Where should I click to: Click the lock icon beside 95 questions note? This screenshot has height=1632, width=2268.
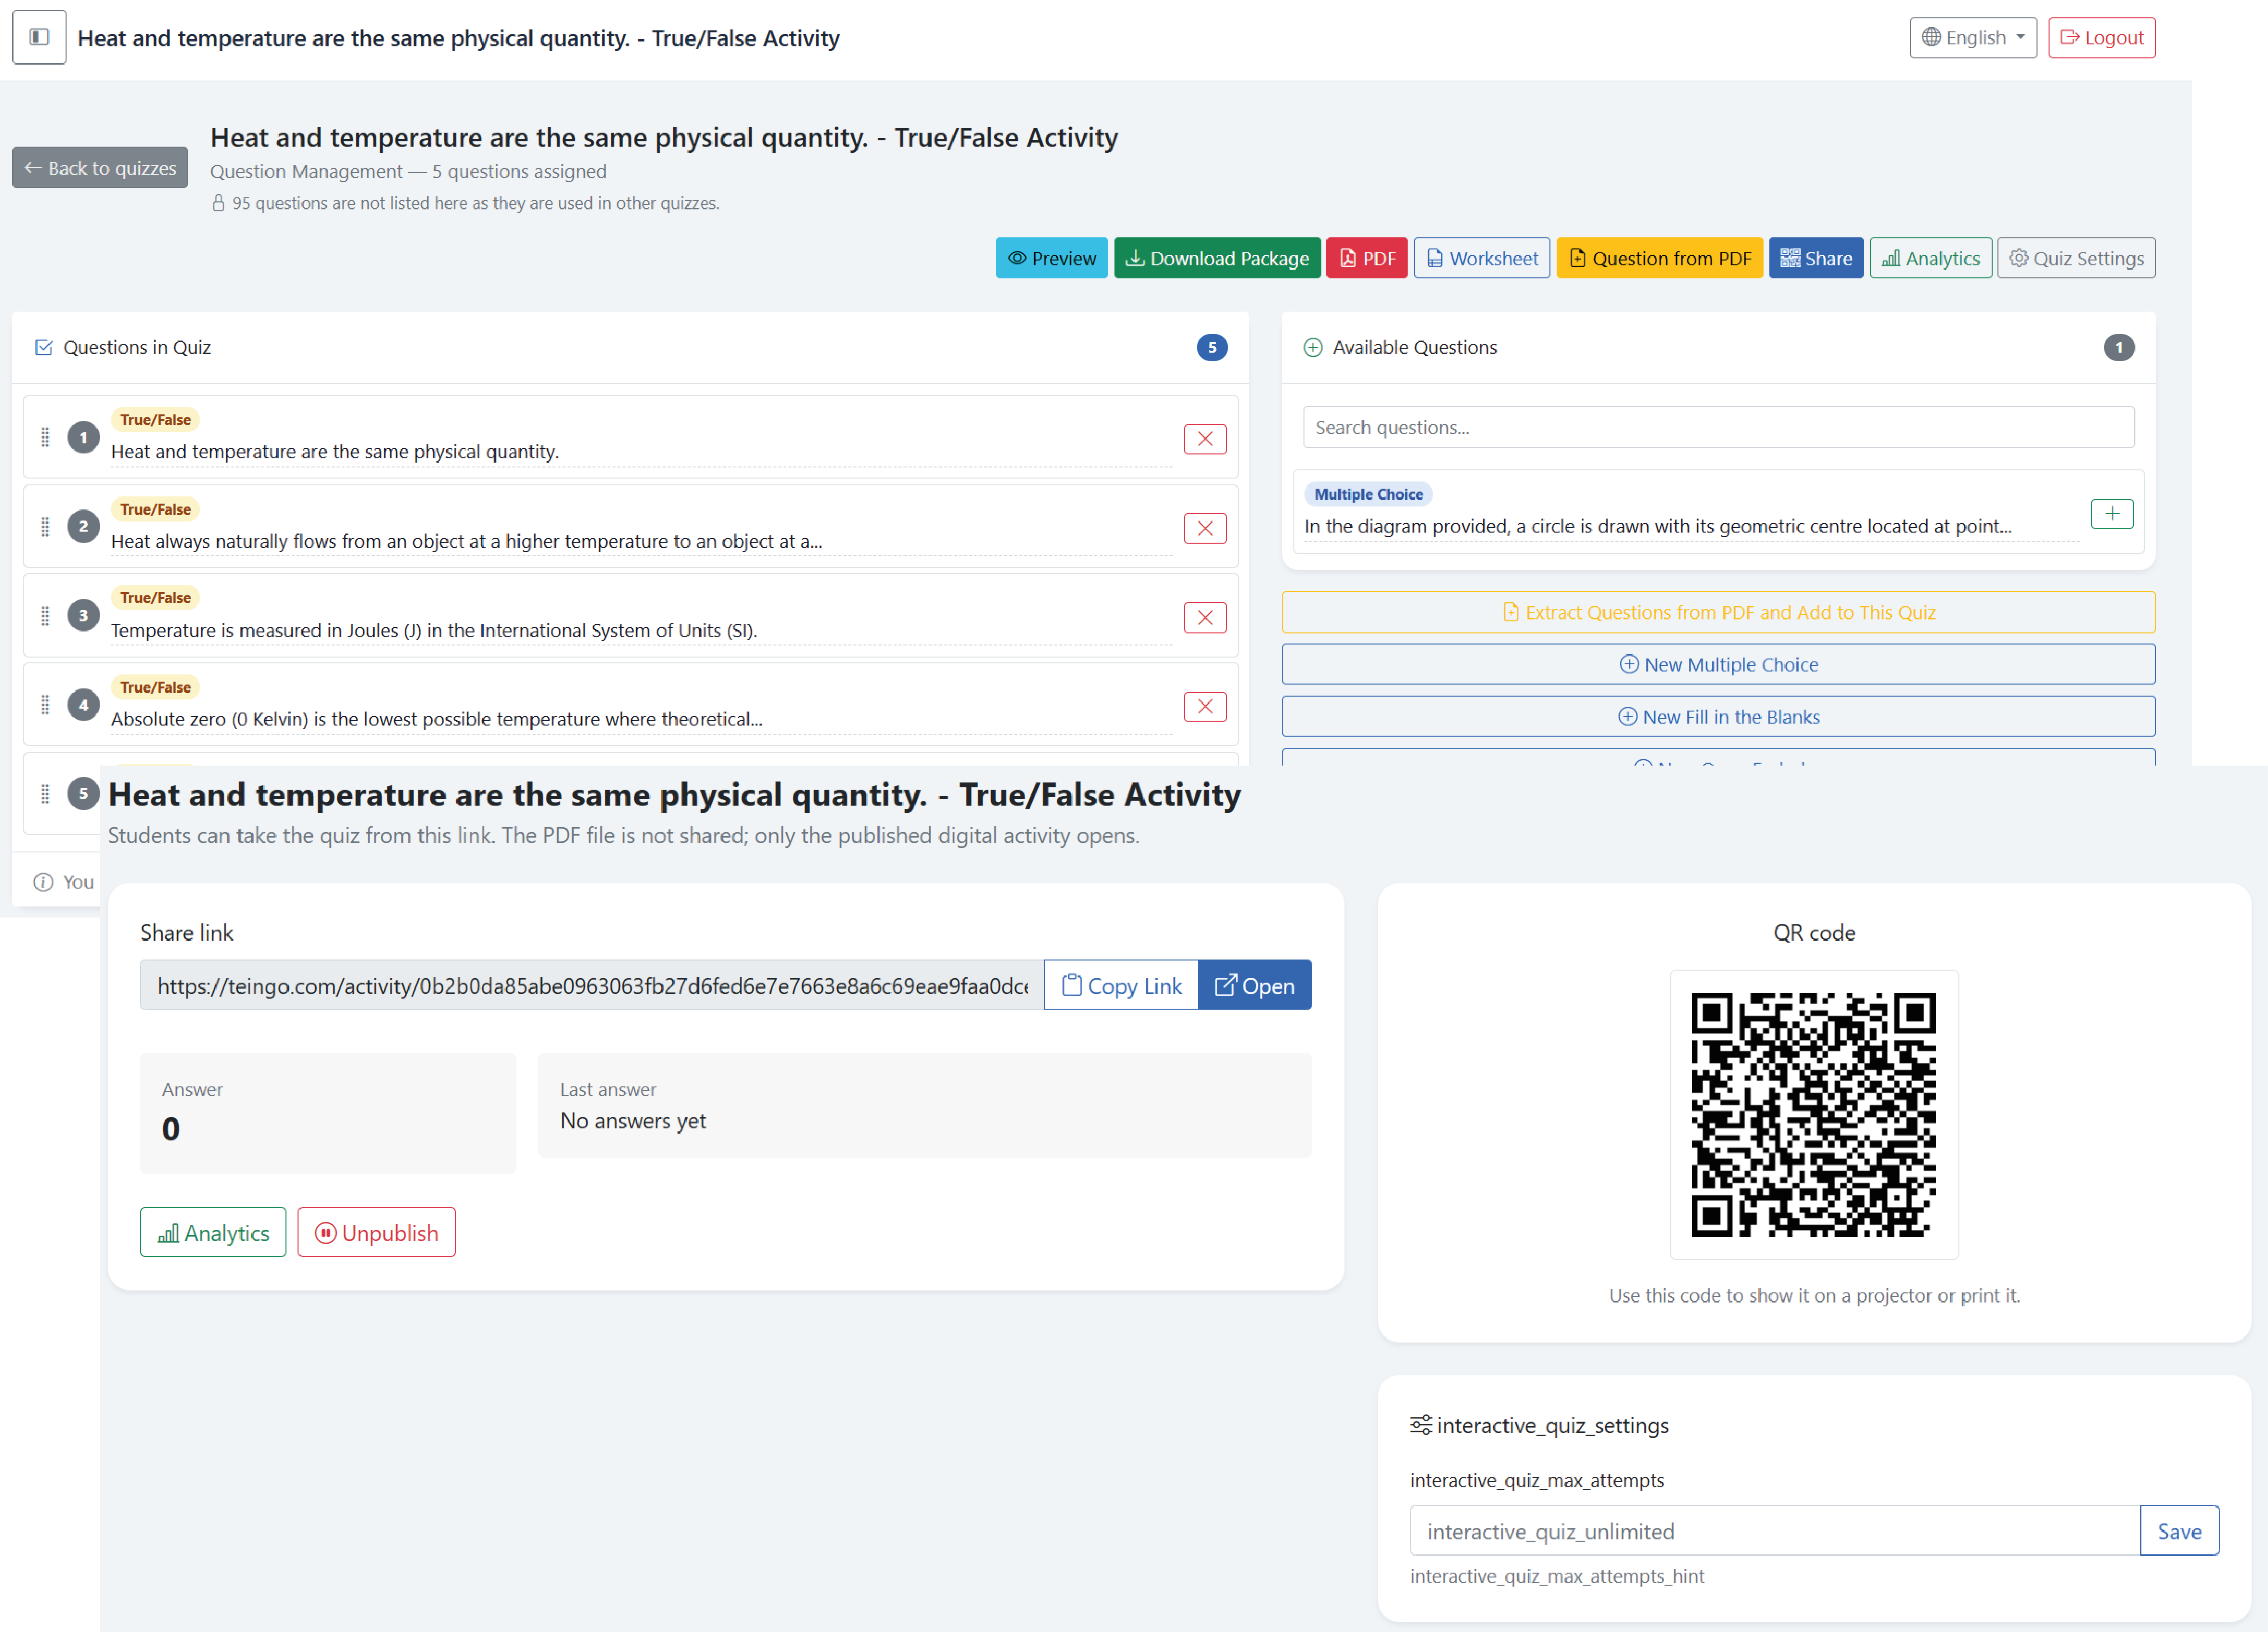218,203
